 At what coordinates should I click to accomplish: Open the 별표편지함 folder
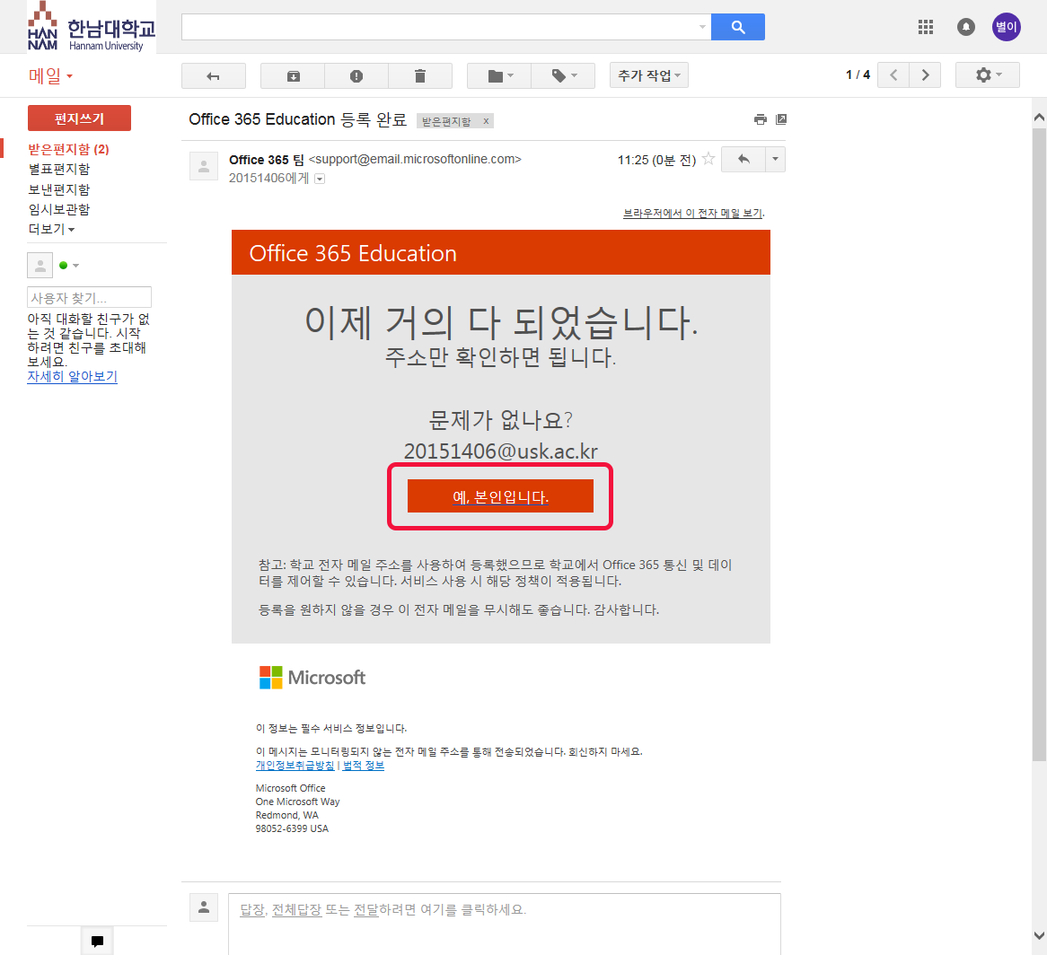click(59, 169)
